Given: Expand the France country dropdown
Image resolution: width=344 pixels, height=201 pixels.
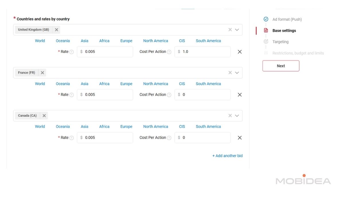Looking at the screenshot, I should point(237,73).
